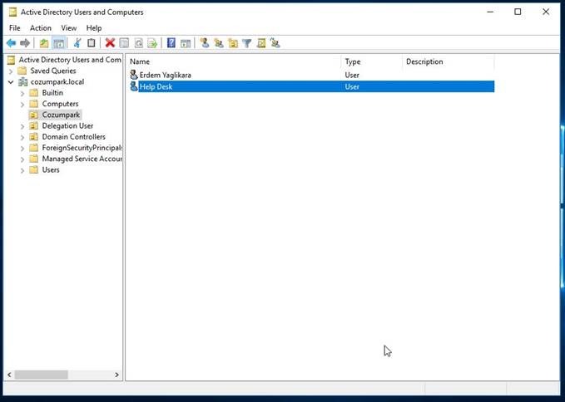Click the root Active Directory Users tree icon
The width and height of the screenshot is (565, 402).
pyautogui.click(x=11, y=60)
